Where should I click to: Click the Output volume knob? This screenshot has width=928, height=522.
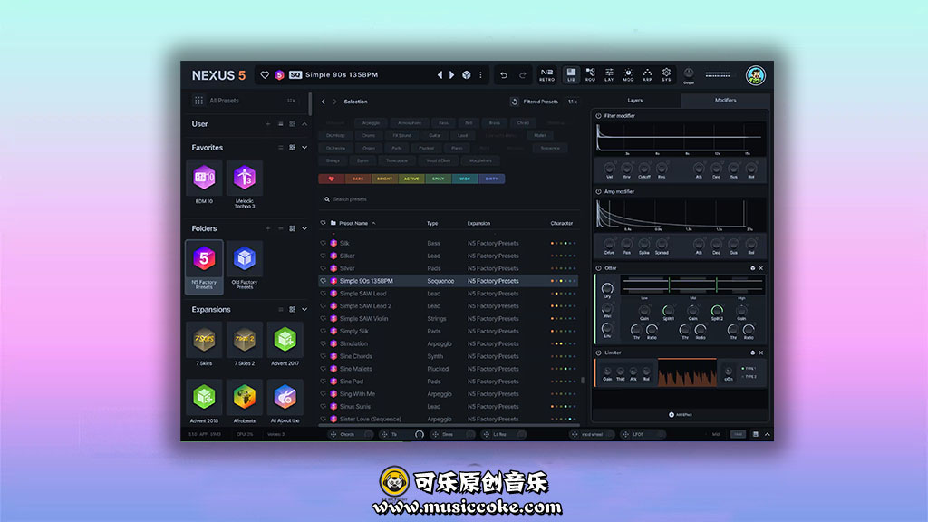(689, 72)
